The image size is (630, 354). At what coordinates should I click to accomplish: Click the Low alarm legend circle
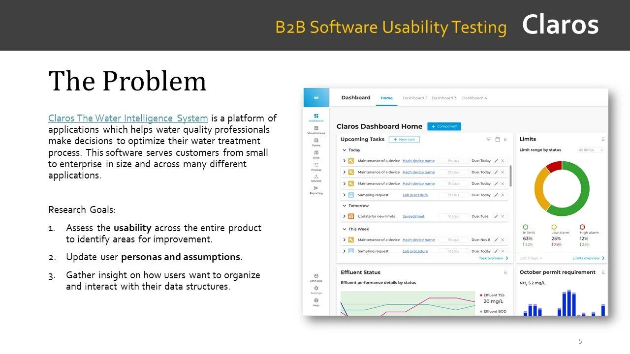click(x=554, y=227)
